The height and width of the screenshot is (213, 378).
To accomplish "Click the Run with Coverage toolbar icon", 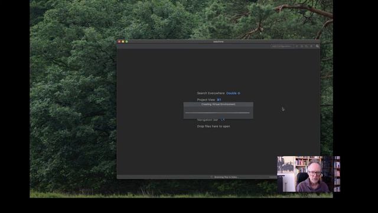I will click(x=307, y=46).
